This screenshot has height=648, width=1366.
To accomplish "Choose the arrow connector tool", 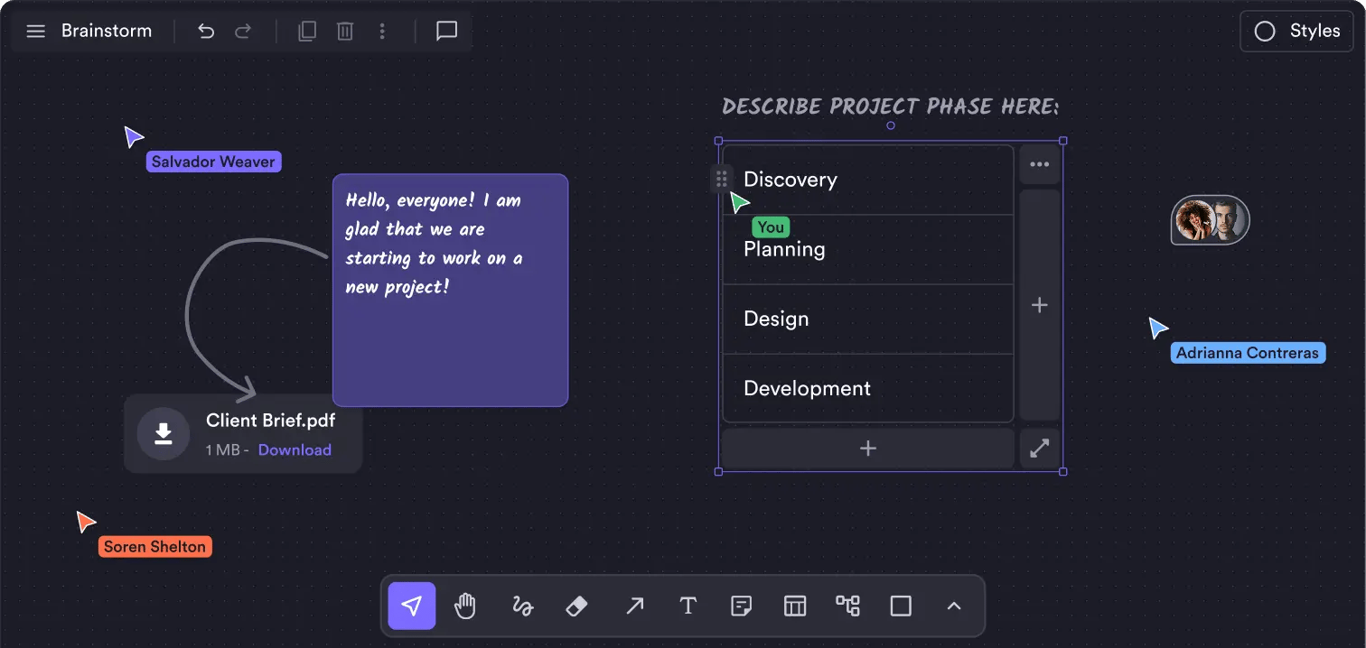I will click(634, 606).
